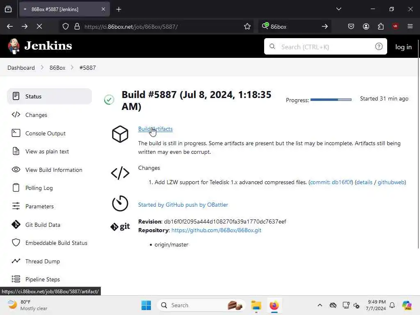Screen dimensions: 420x315
Task: Show hidden system tray icons chevron
Action: [320, 305]
